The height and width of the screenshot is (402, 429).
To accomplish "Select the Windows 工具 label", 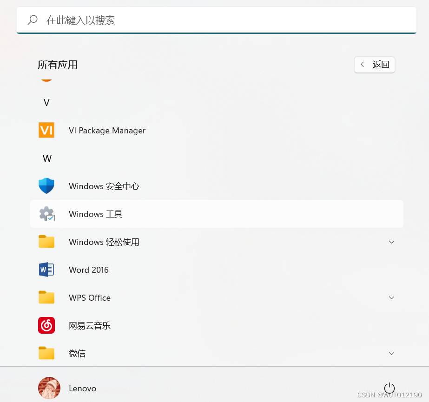I will 96,214.
